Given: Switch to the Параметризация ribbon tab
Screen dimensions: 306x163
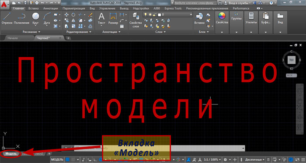Looking at the screenshot, I should (x=74, y=8).
